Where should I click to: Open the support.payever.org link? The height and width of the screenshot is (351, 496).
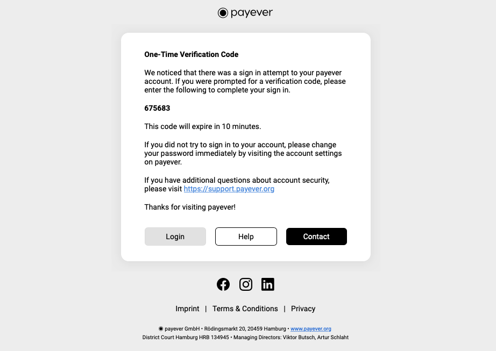pyautogui.click(x=229, y=189)
